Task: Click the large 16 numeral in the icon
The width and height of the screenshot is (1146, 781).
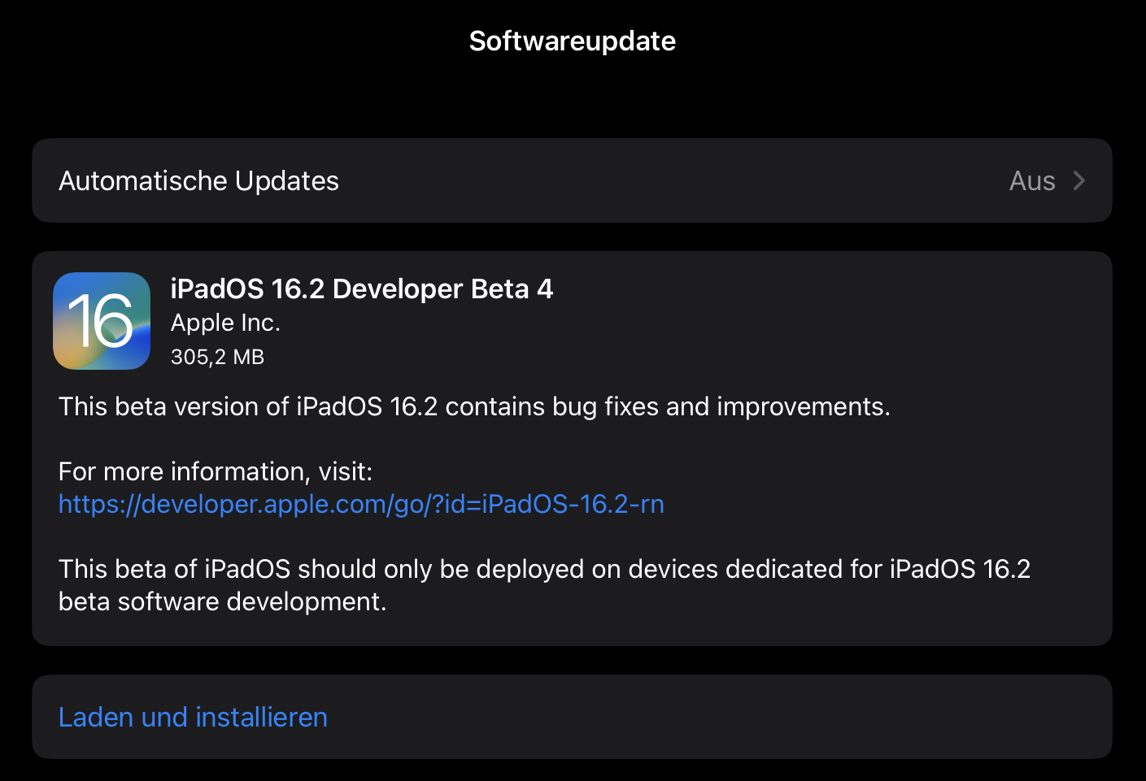Action: click(101, 321)
